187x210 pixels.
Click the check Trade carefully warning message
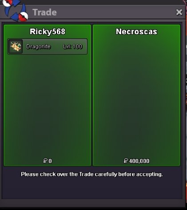[x=92, y=174]
